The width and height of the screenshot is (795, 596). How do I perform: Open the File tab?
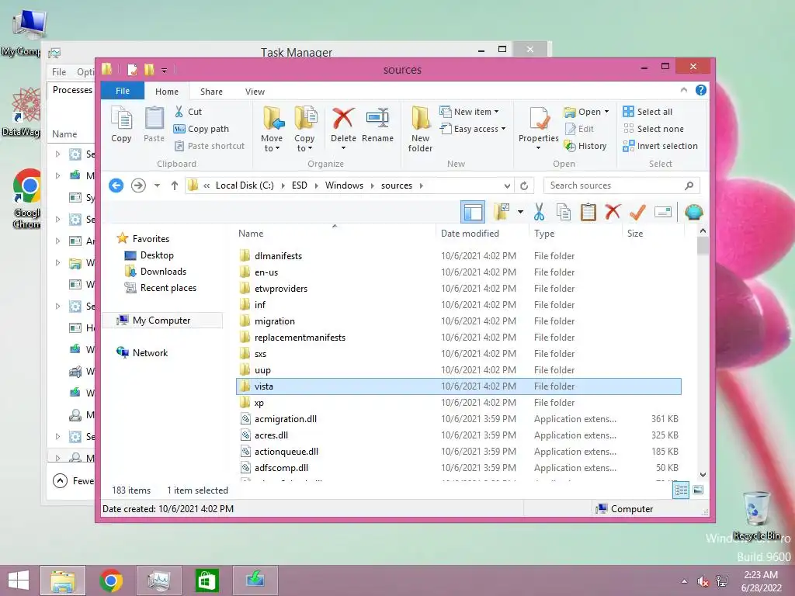(x=123, y=91)
